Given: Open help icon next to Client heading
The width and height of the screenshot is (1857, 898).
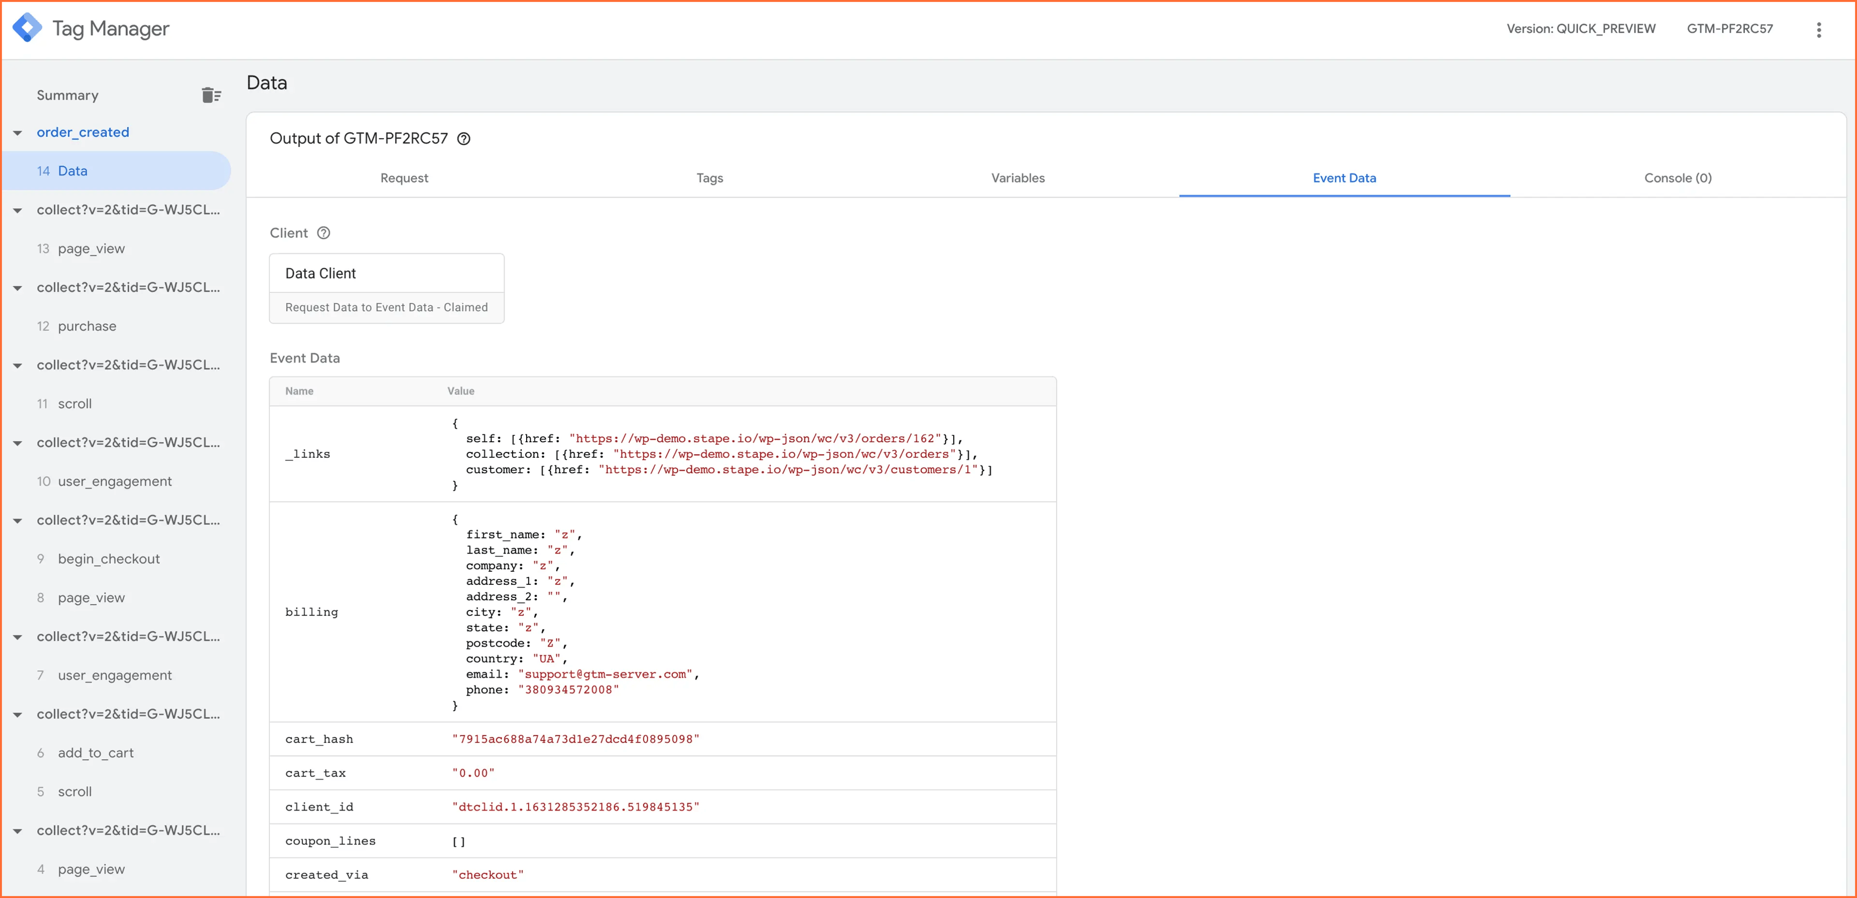Looking at the screenshot, I should [324, 233].
